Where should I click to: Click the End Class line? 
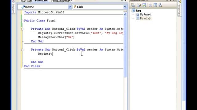coord(32,66)
